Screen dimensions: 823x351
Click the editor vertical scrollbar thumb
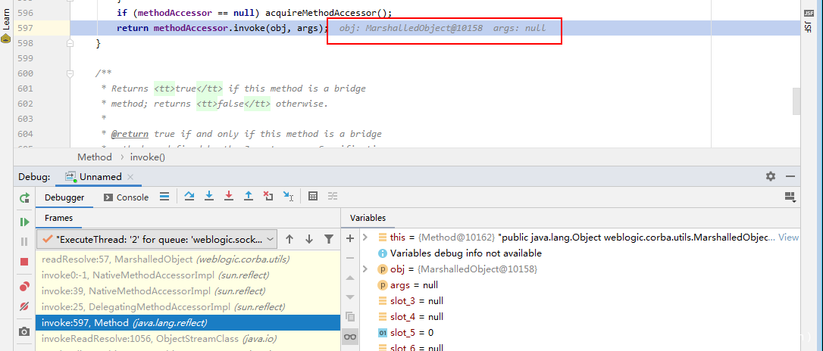(x=796, y=101)
